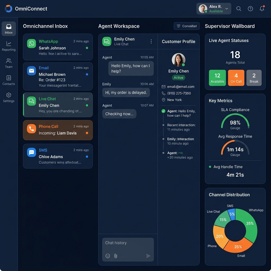Screen dimensions: 271x271
Task: Click the 'Checking now...' message bubble
Action: (119, 114)
